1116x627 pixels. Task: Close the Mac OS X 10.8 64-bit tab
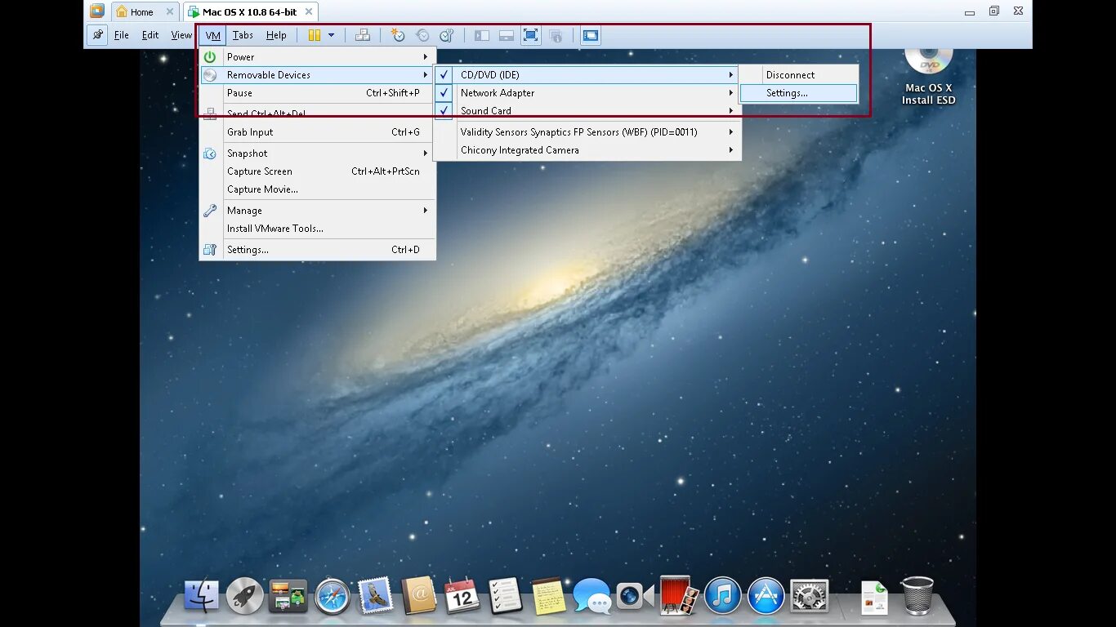(308, 12)
